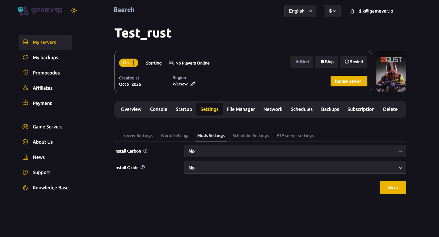
Task: Click the My backups sync icon
Action: coord(25,58)
